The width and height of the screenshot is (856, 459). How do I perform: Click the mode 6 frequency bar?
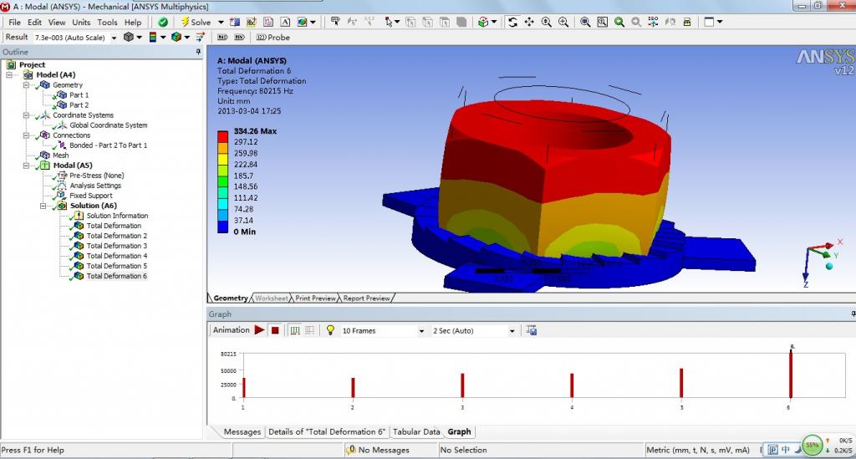click(791, 374)
